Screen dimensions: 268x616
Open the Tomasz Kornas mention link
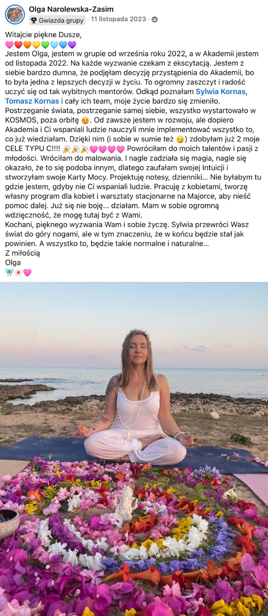[x=32, y=101]
